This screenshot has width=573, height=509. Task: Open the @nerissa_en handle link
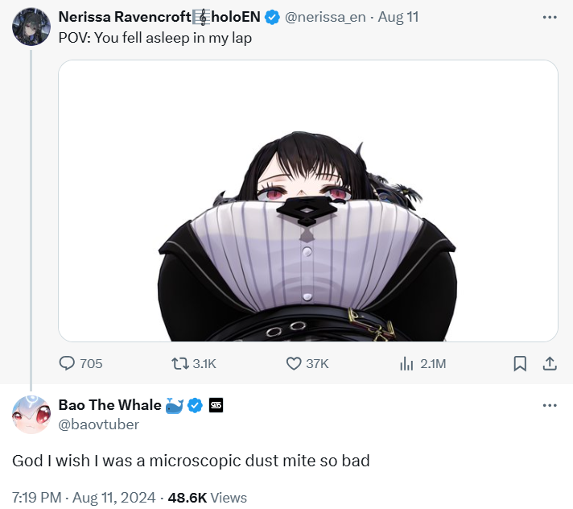pos(325,17)
